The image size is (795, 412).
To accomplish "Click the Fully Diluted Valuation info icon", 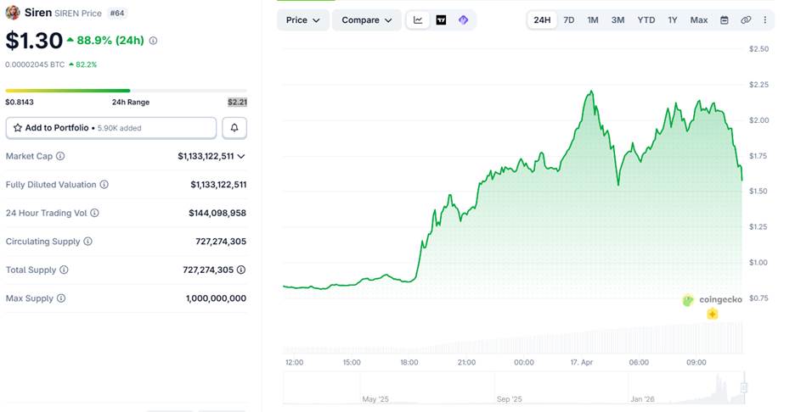I will 104,185.
